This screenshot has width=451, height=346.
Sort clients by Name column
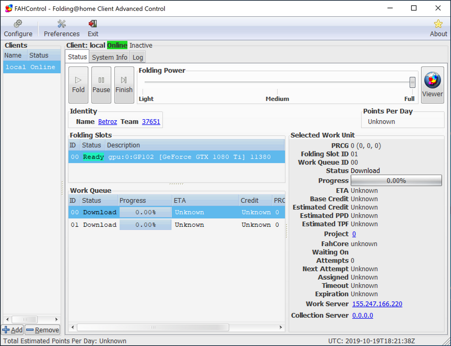15,55
